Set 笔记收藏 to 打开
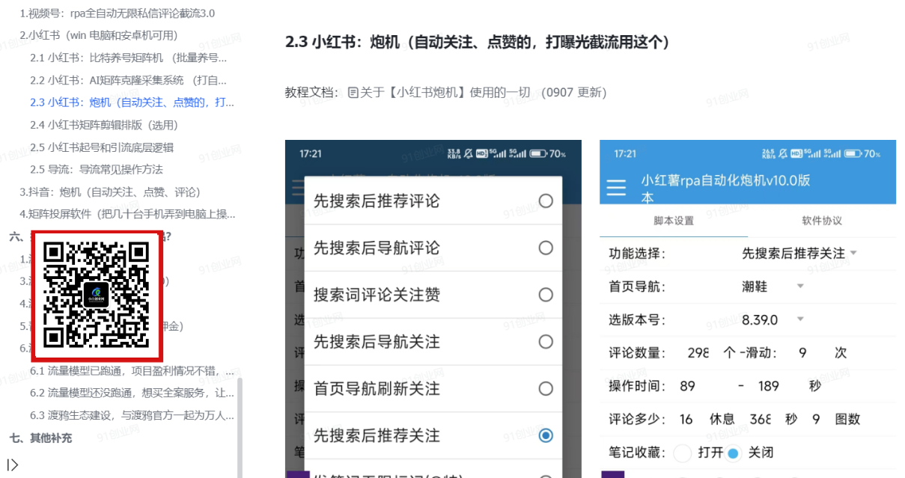Viewport: 905px width, 478px height. click(x=683, y=453)
